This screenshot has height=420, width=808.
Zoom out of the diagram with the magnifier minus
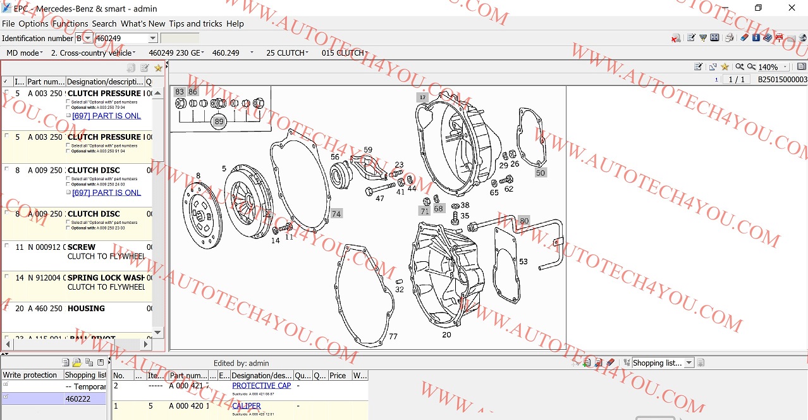coord(751,66)
